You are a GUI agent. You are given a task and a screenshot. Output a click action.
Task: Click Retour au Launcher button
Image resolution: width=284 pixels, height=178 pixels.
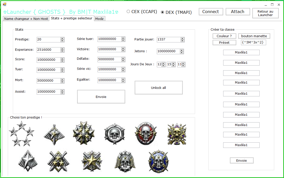tap(265, 13)
